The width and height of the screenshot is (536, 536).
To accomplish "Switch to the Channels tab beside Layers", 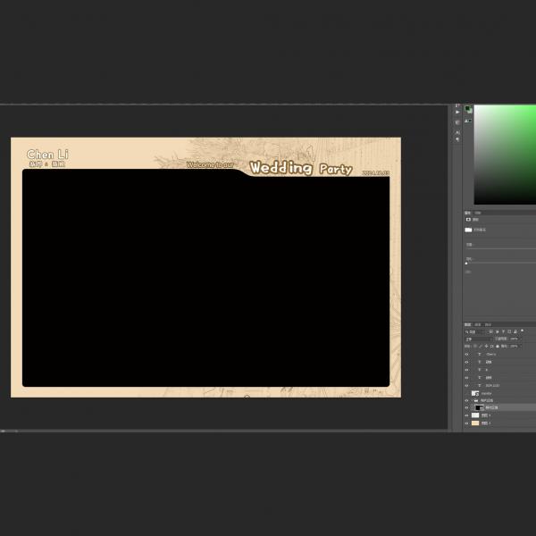I will coord(478,324).
